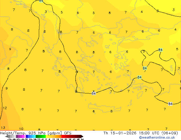Click the gray arrow at the scale's cold end
Image resolution: width=181 pixels, height=140 pixels.
[7, 136]
